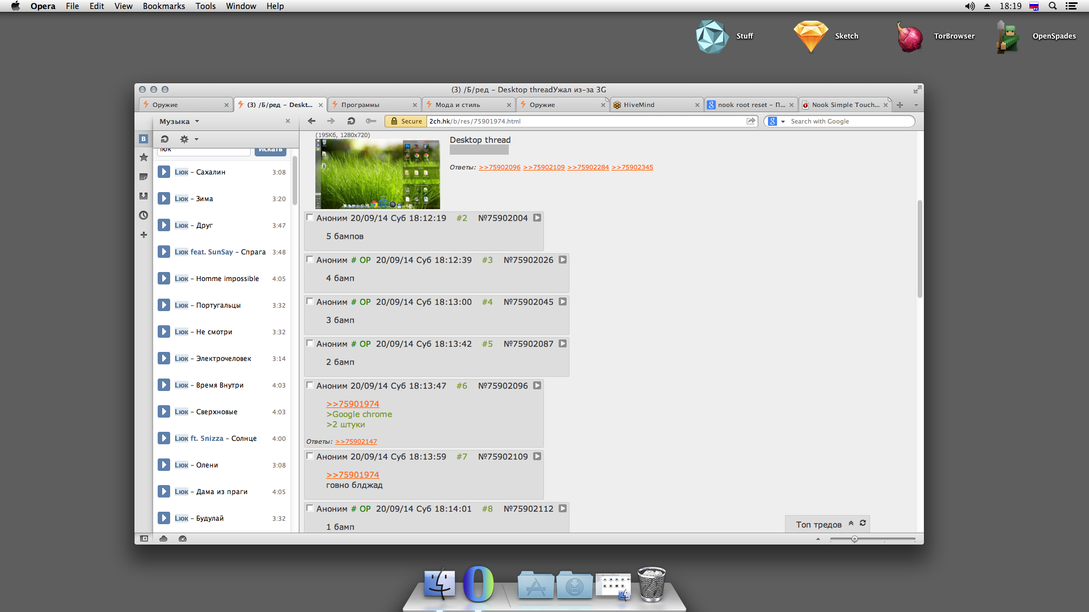Select the checkbox for post №75902109
The height and width of the screenshot is (612, 1089).
(x=310, y=456)
